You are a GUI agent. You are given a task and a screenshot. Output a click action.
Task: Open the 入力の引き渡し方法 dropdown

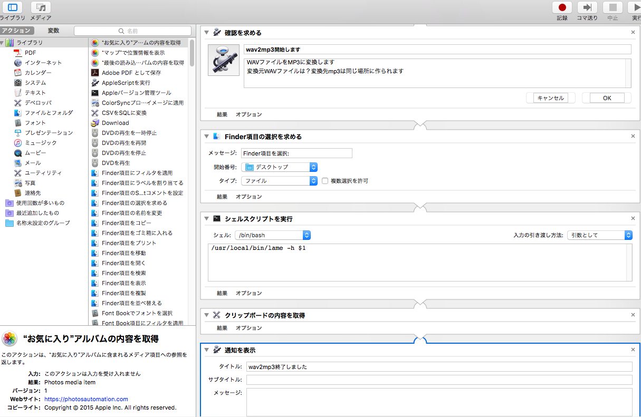[x=599, y=235]
